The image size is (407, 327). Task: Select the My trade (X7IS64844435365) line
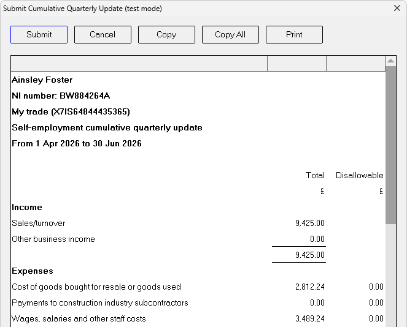coord(71,112)
